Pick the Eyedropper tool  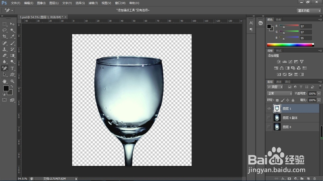(x=13, y=36)
